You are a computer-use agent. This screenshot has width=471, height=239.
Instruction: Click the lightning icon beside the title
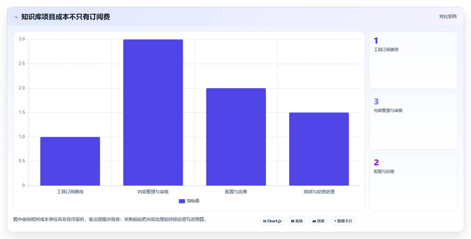[x=16, y=17]
